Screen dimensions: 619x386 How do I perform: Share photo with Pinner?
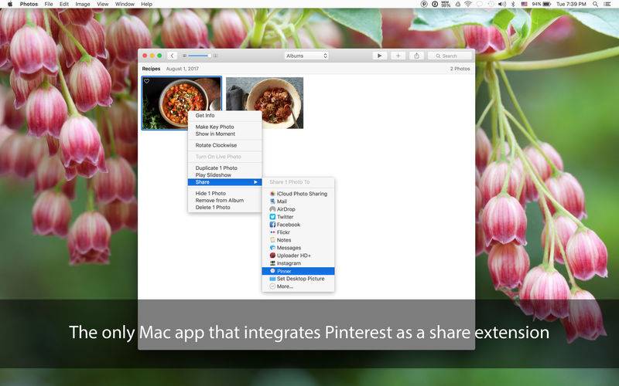(298, 271)
